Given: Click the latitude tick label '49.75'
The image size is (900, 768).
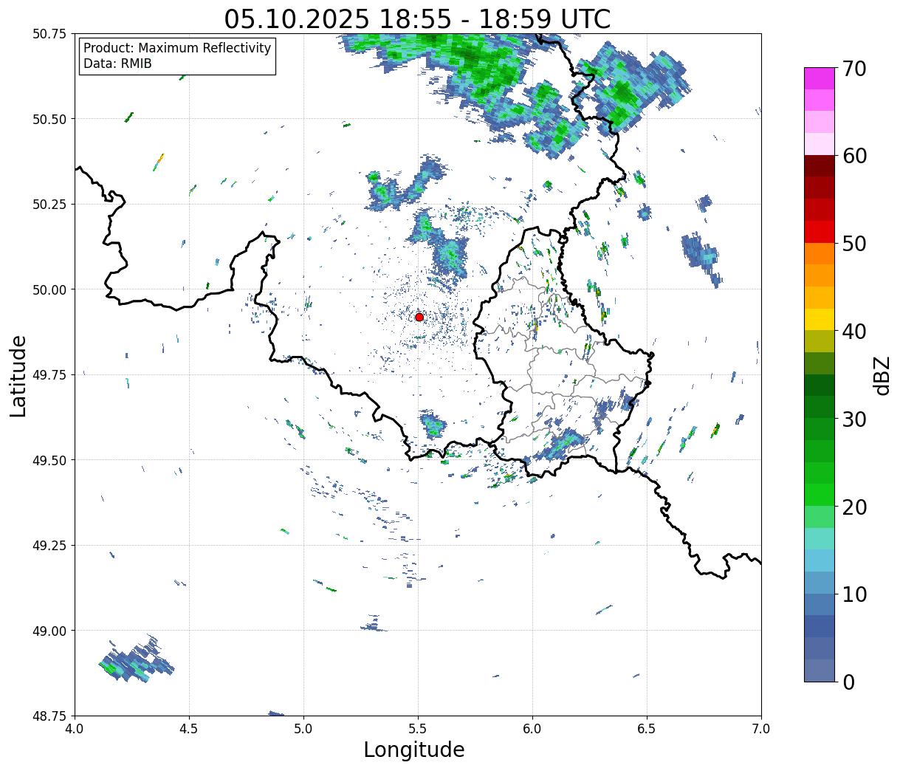Looking at the screenshot, I should coord(50,375).
